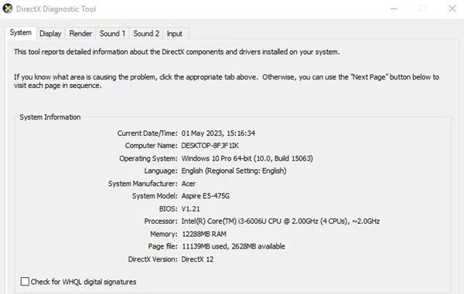Go to the Sound 2 tab

pos(146,34)
